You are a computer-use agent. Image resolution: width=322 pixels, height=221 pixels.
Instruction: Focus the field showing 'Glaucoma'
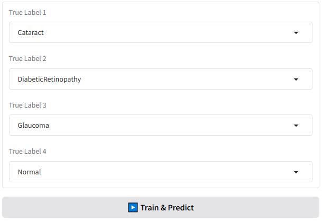(x=33, y=126)
